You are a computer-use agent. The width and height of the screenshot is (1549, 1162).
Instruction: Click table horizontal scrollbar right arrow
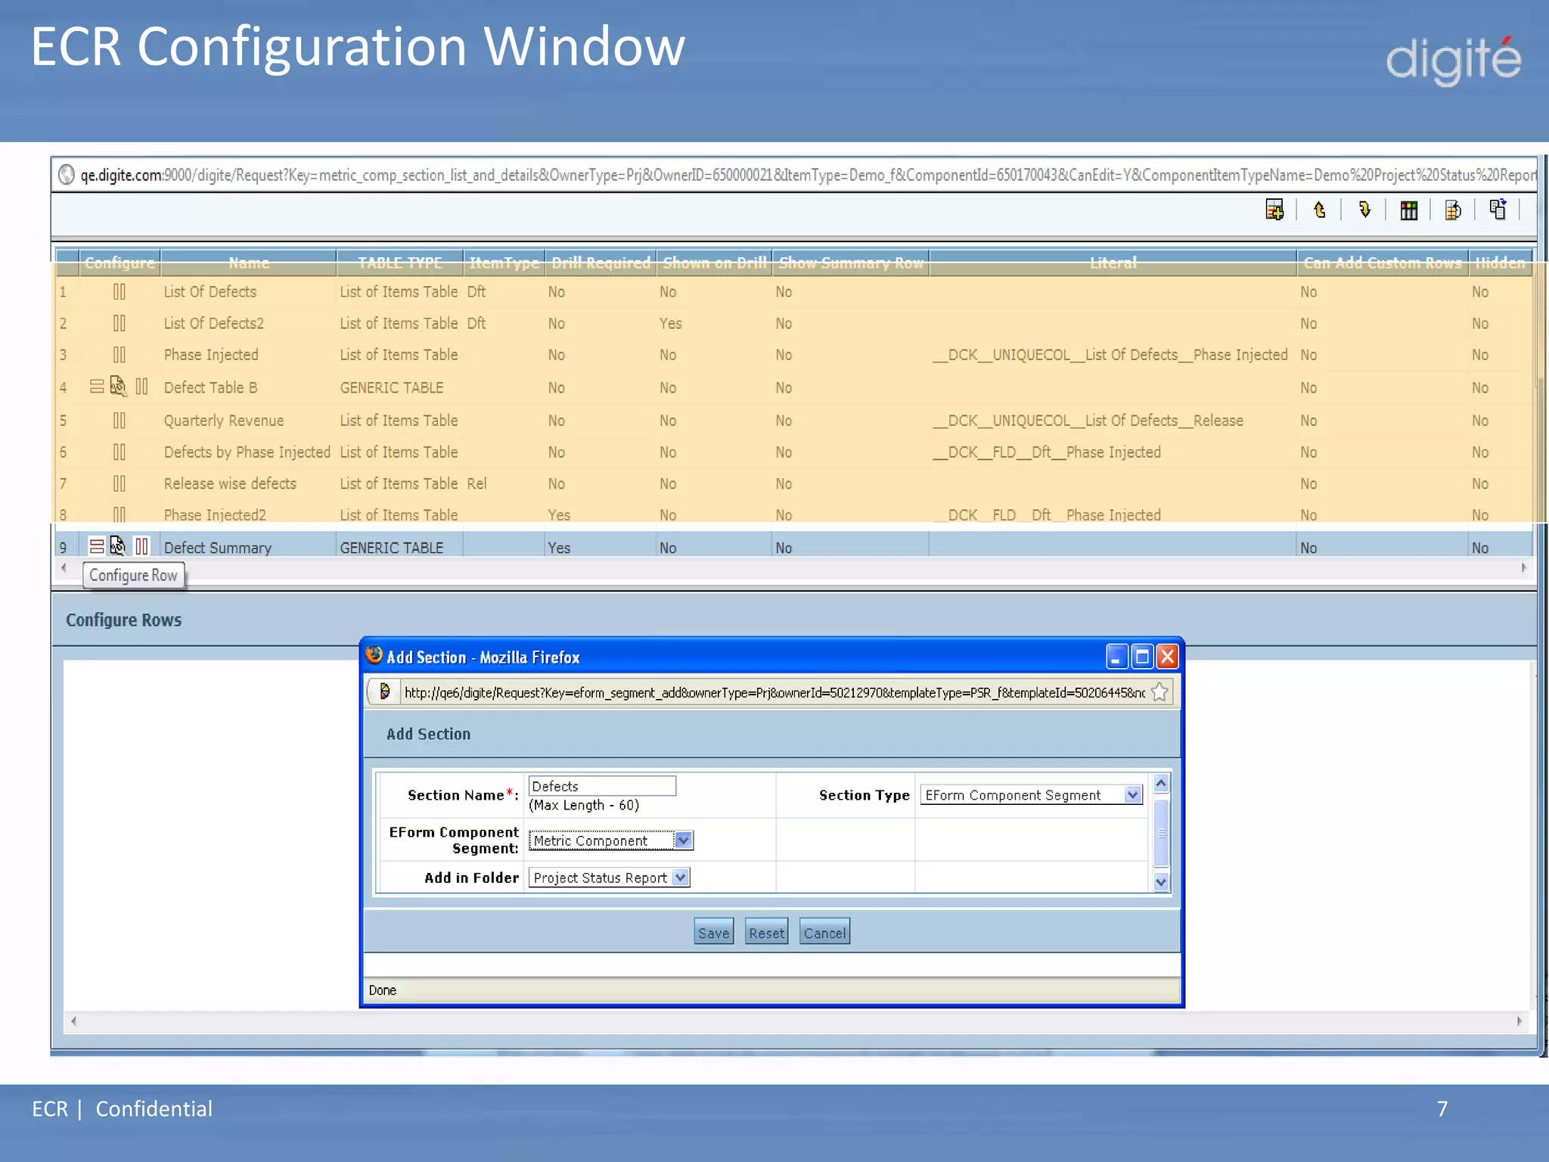pyautogui.click(x=1523, y=567)
